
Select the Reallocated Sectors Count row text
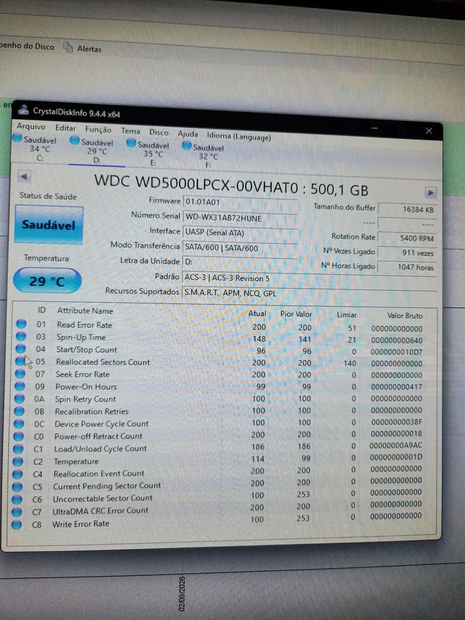coord(103,362)
